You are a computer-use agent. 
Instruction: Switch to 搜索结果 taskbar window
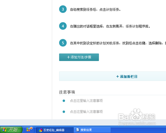click(x=92, y=130)
